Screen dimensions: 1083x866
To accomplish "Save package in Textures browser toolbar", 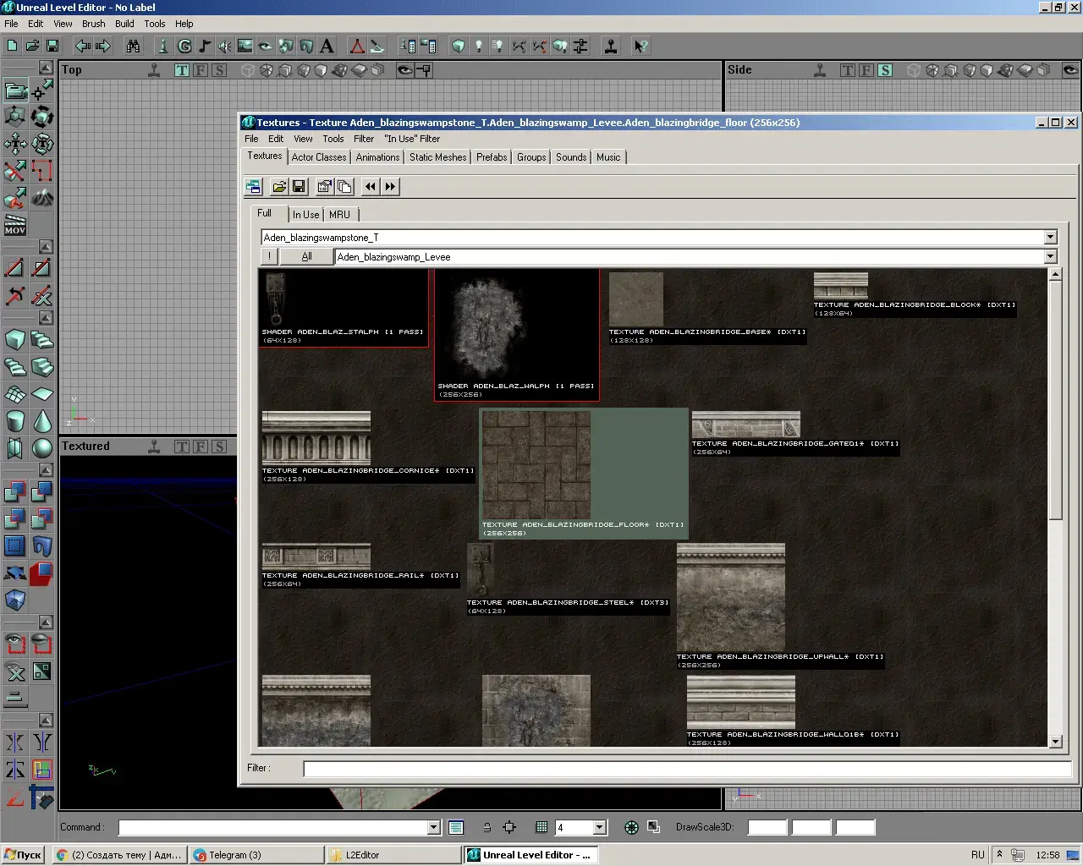I will (x=299, y=186).
